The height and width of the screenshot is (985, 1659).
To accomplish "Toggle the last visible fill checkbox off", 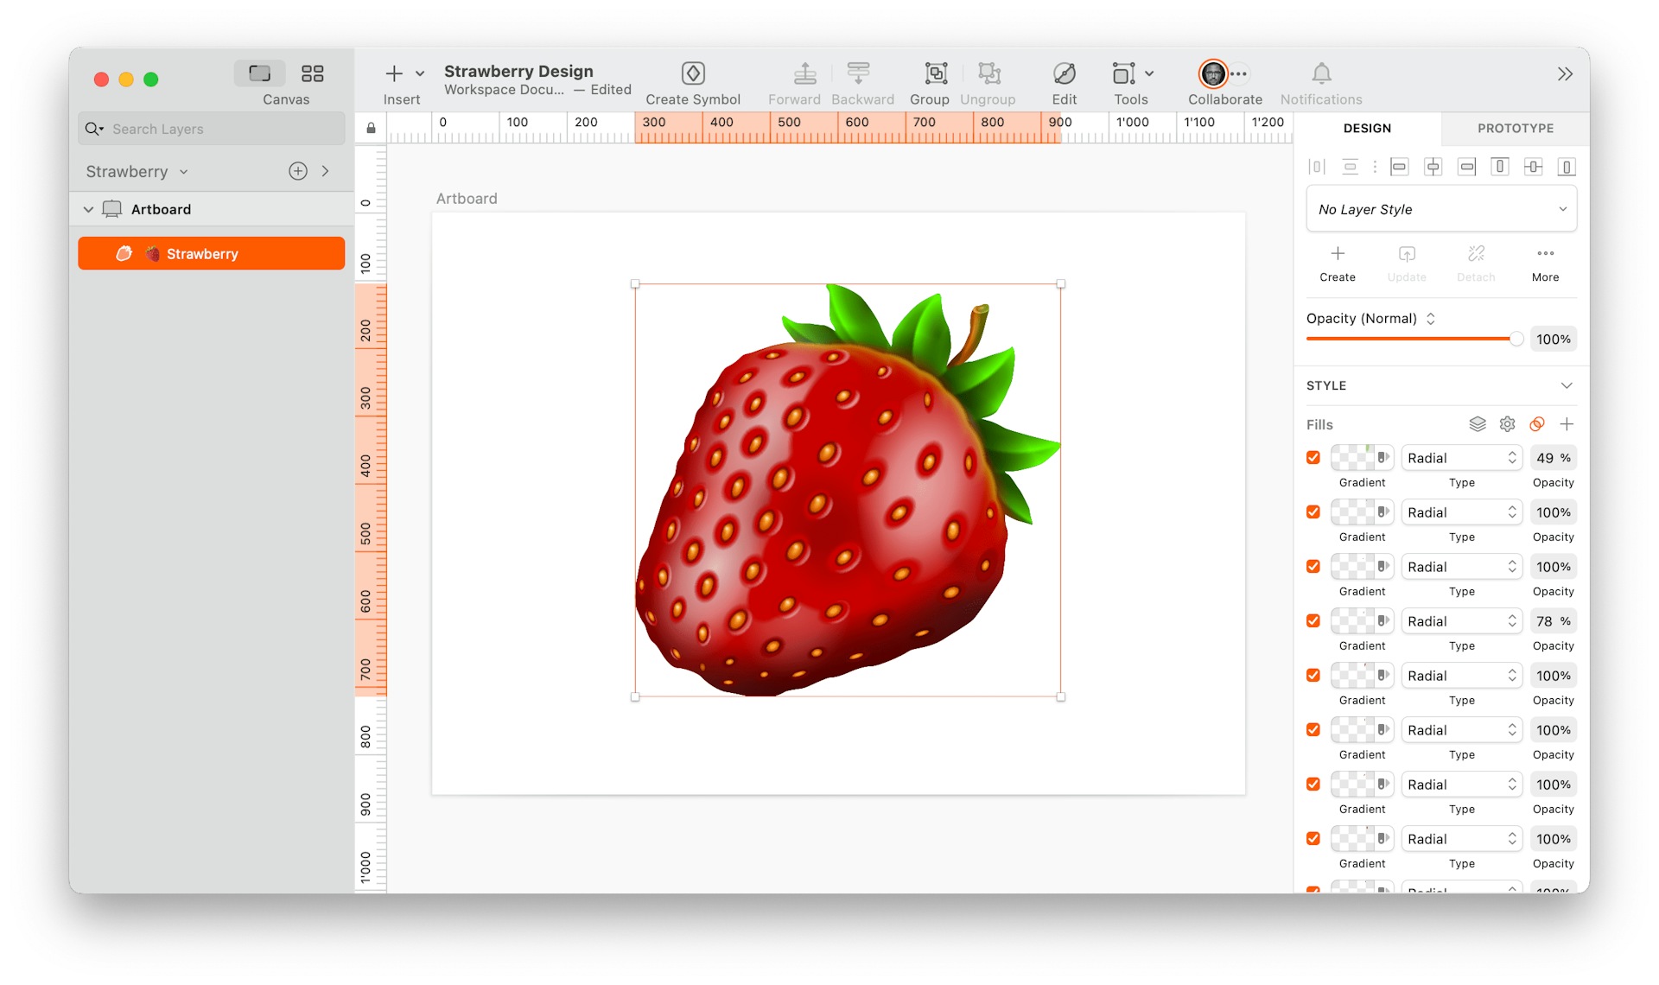I will click(x=1313, y=838).
